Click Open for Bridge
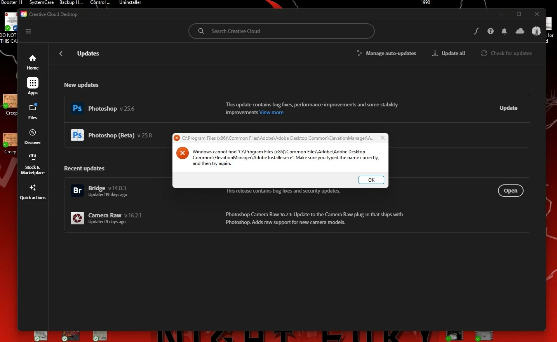The height and width of the screenshot is (342, 557). [511, 191]
